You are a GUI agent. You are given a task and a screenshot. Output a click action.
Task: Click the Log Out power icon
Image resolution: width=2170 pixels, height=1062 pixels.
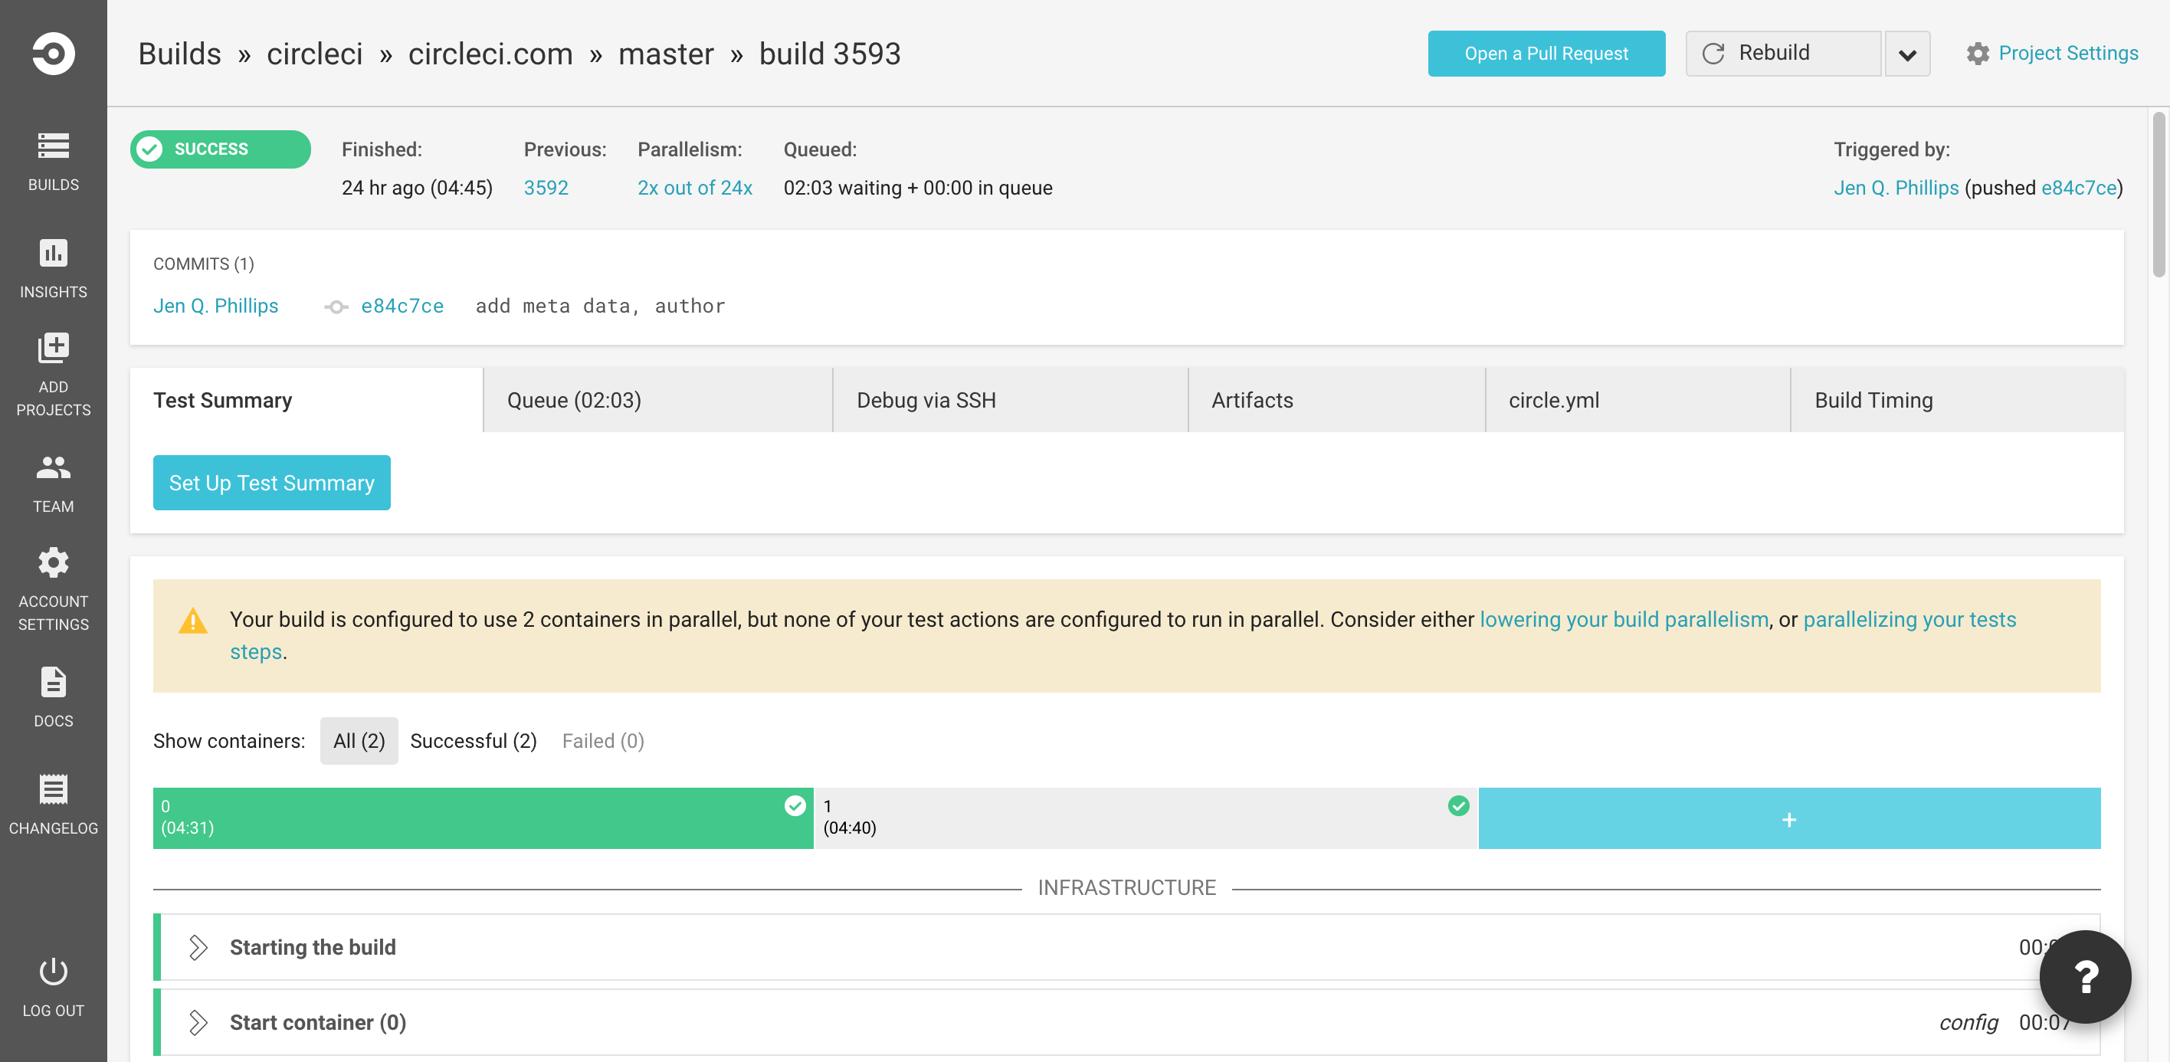53,972
